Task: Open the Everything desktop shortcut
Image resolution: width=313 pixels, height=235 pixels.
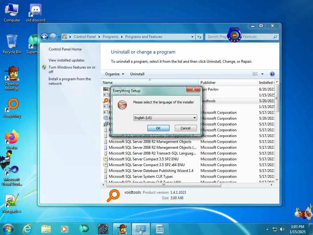Action: click(x=12, y=108)
